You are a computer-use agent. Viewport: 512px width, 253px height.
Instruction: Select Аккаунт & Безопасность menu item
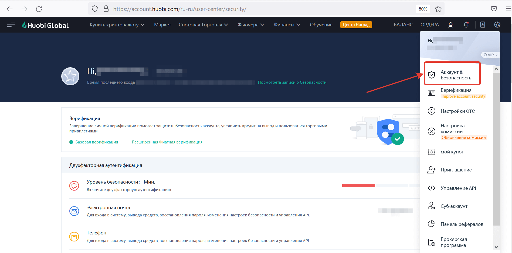(456, 75)
